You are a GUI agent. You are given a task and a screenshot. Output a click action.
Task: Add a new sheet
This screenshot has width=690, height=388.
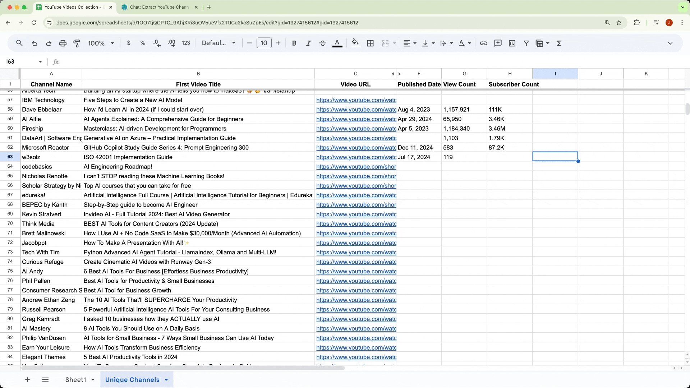(x=27, y=380)
